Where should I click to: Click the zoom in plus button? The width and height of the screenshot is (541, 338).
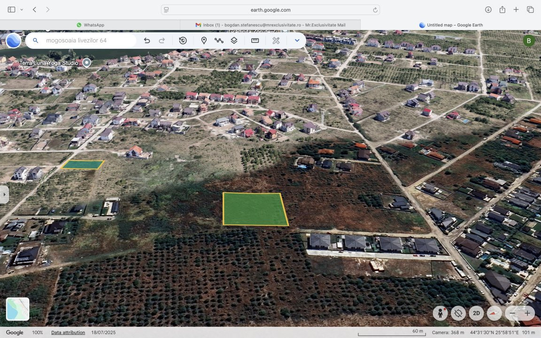527,313
